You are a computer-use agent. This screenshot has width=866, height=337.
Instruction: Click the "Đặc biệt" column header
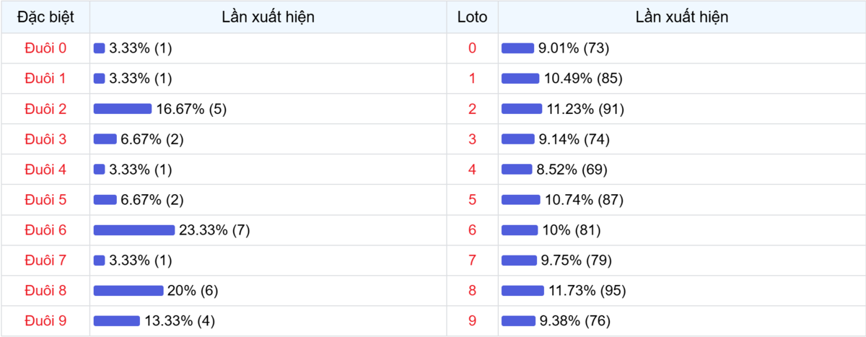(45, 17)
